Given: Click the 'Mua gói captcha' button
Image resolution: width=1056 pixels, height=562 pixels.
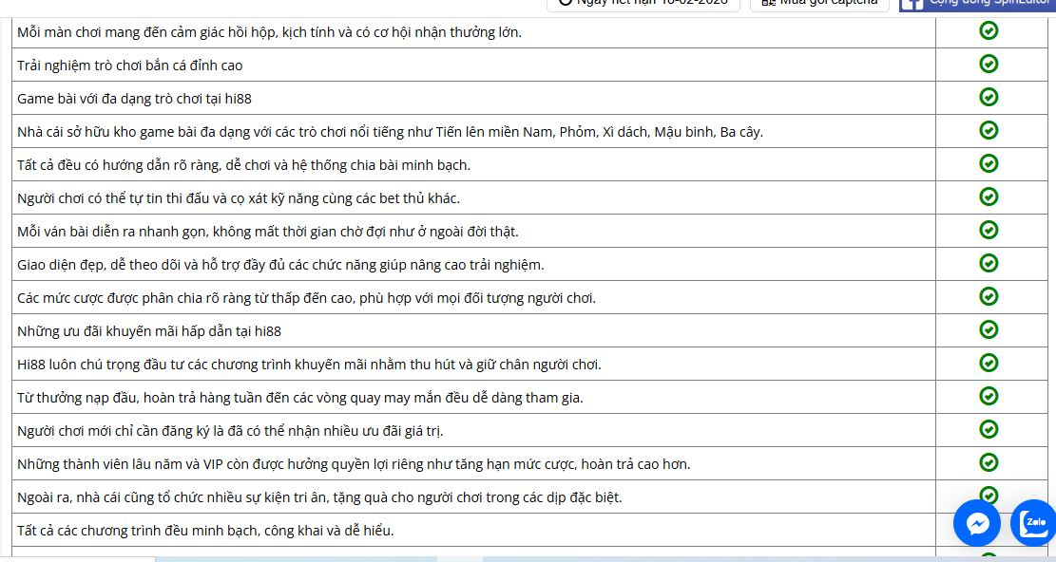Looking at the screenshot, I should pyautogui.click(x=819, y=4).
